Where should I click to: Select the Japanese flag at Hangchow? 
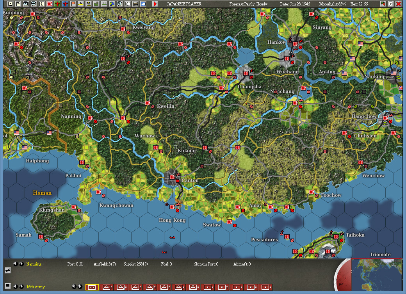pos(385,118)
